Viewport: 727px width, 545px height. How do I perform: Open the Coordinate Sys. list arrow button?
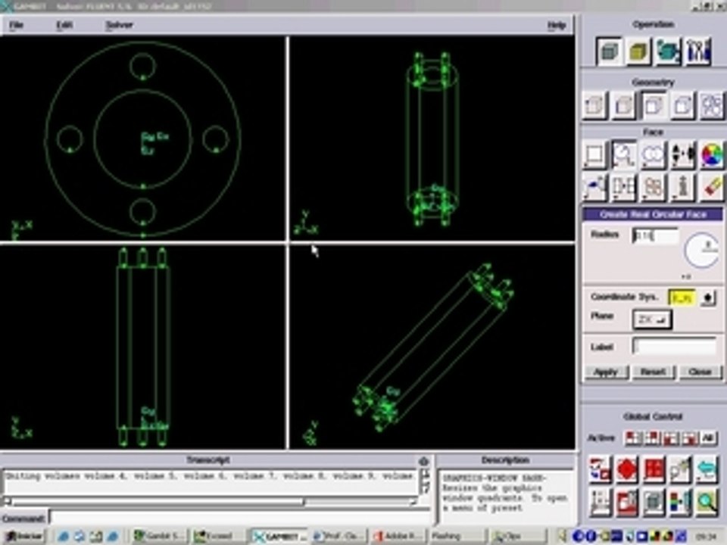click(x=708, y=297)
